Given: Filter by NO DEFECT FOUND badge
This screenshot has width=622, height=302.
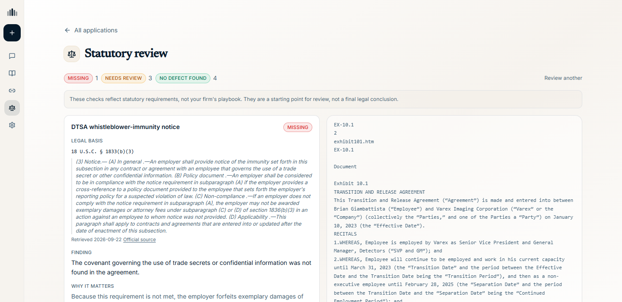Looking at the screenshot, I should click(183, 78).
